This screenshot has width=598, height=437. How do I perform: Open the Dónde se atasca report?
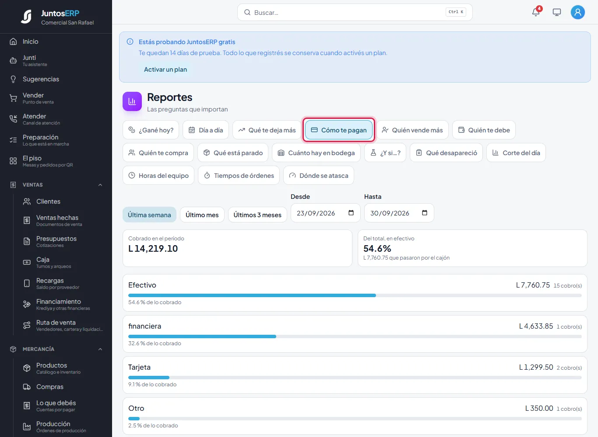pyautogui.click(x=319, y=175)
